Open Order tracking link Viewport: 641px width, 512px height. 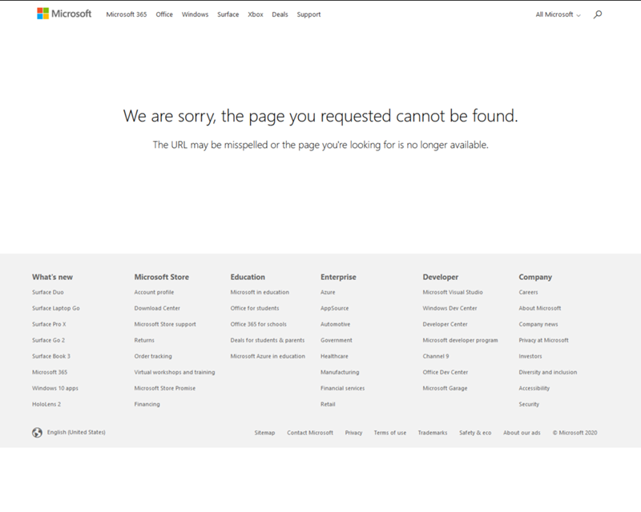pos(153,356)
